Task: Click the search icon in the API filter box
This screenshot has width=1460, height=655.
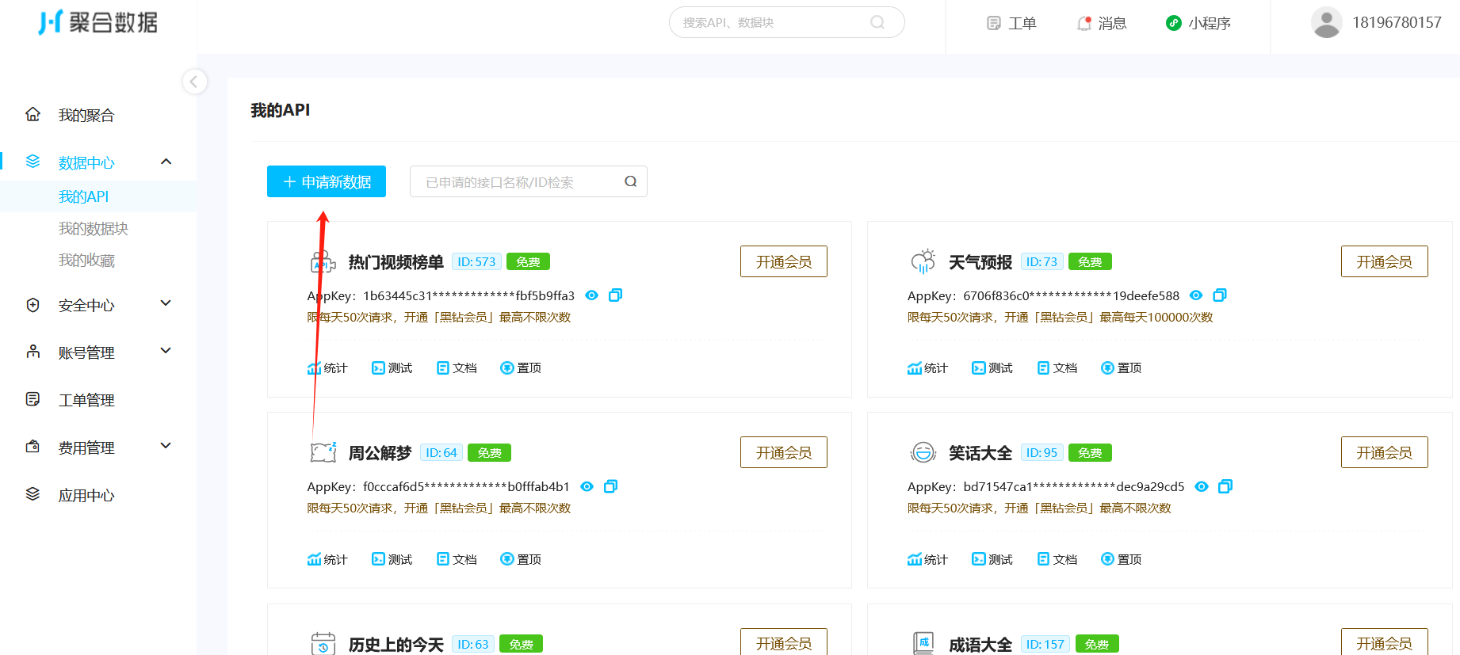Action: tap(631, 181)
